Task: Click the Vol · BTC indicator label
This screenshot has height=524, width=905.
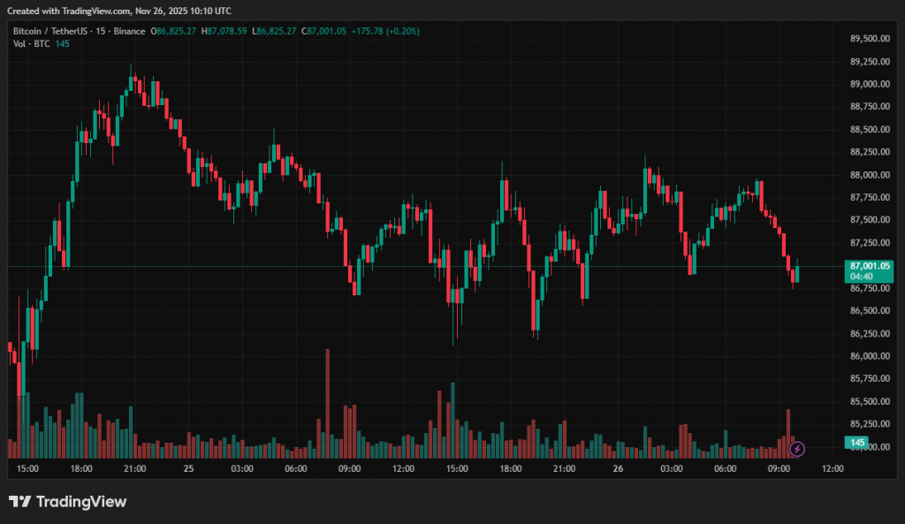Action: (x=30, y=44)
